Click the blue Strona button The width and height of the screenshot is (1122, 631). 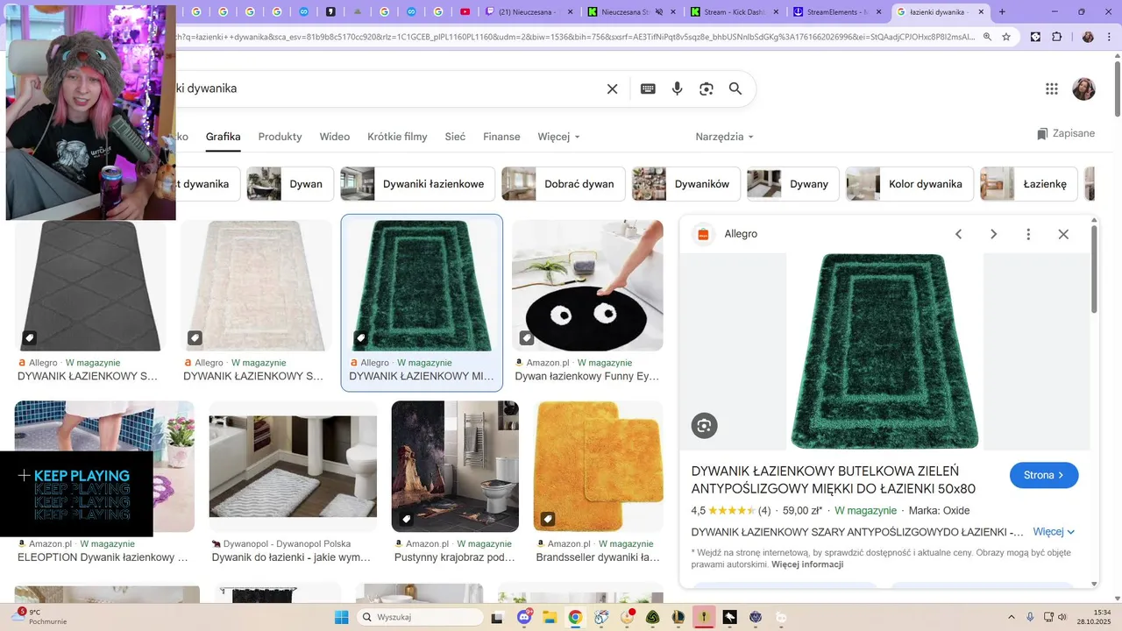point(1044,475)
